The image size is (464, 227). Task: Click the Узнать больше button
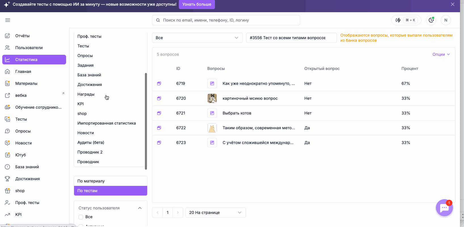point(197,4)
